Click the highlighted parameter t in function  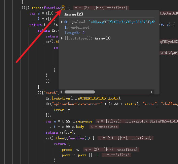click(x=63, y=8)
